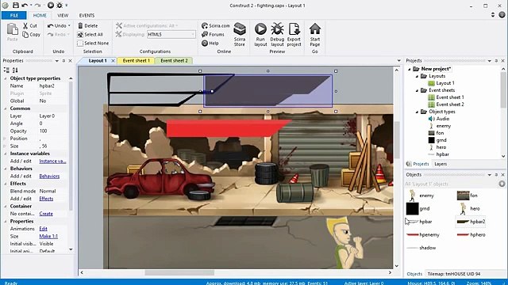The height and width of the screenshot is (285, 508).
Task: Sort properties by category icon
Action: click(6, 70)
